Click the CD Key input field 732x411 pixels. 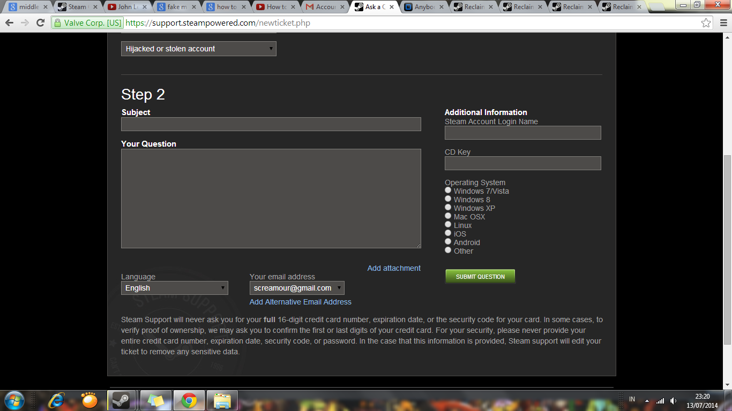(523, 163)
